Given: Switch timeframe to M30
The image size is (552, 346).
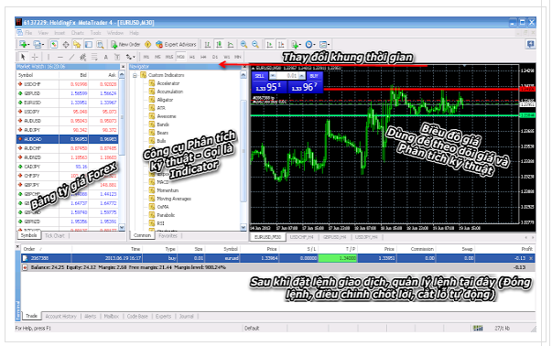Looking at the screenshot, I should point(180,57).
